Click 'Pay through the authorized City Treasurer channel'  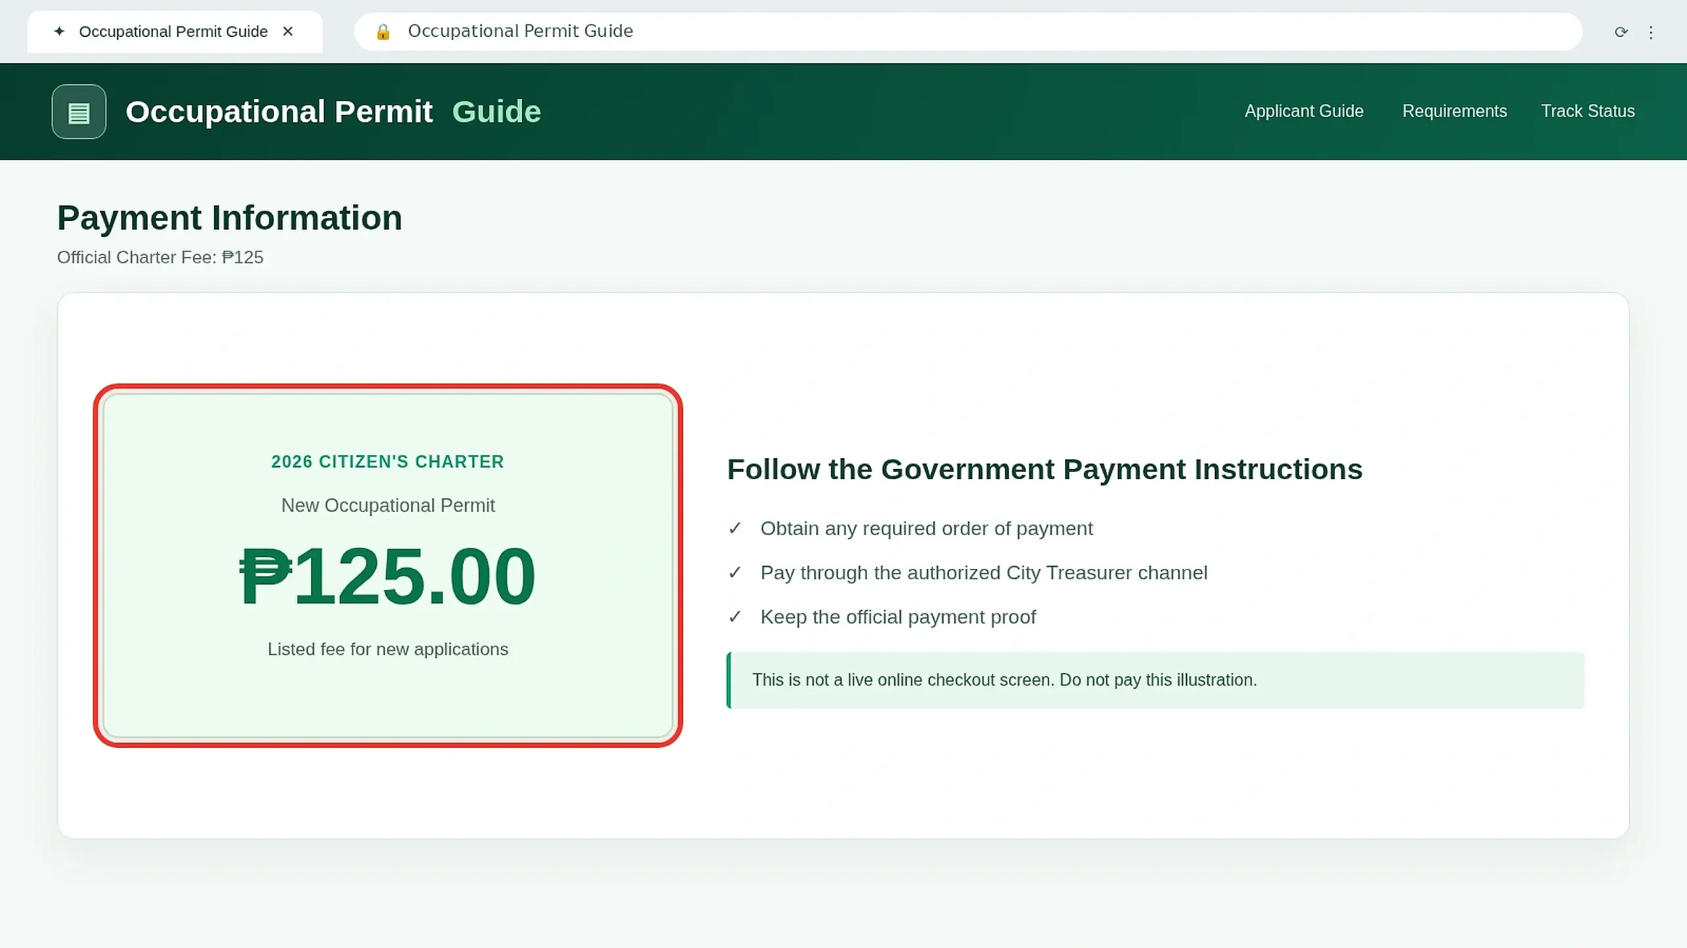[x=984, y=573]
